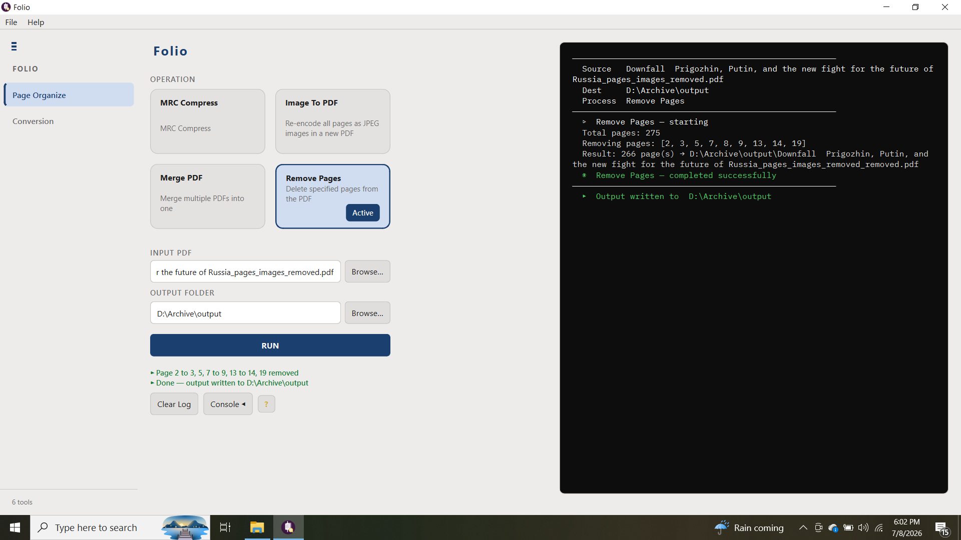Click 'Page 2 to 3, 5, 7 to 9' log line
Image resolution: width=961 pixels, height=540 pixels.
point(224,373)
